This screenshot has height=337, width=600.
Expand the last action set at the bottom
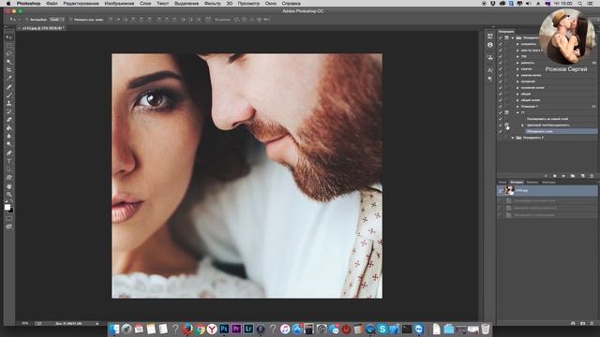(x=513, y=138)
